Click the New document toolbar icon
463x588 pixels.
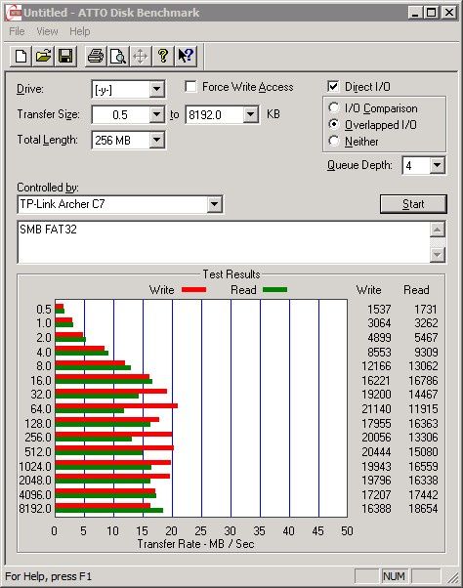(21, 57)
